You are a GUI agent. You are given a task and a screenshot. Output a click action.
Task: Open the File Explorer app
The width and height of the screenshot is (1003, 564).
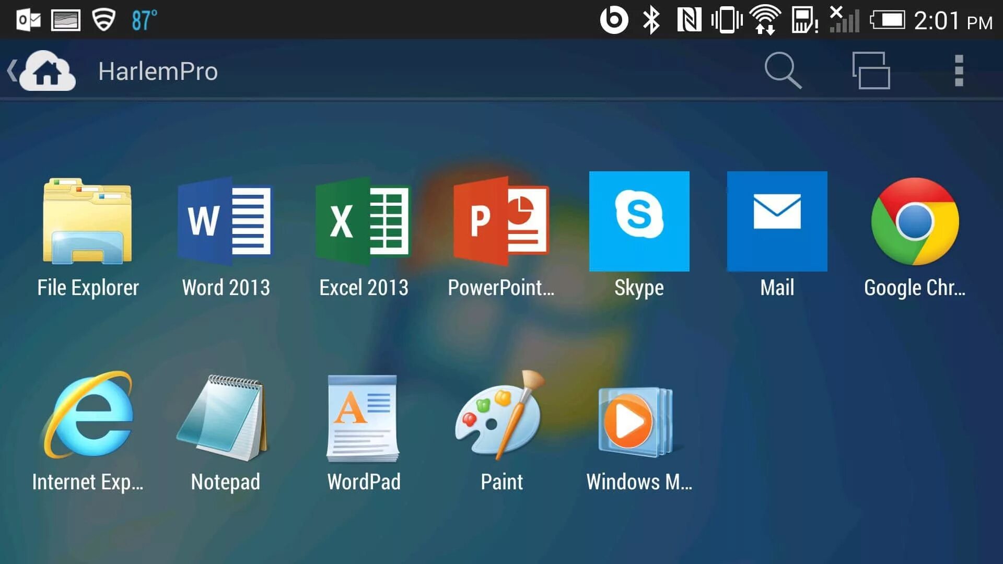(88, 221)
